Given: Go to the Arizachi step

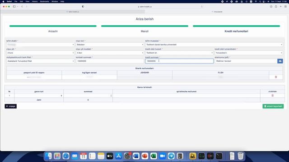Looking at the screenshot, I should (53, 31).
